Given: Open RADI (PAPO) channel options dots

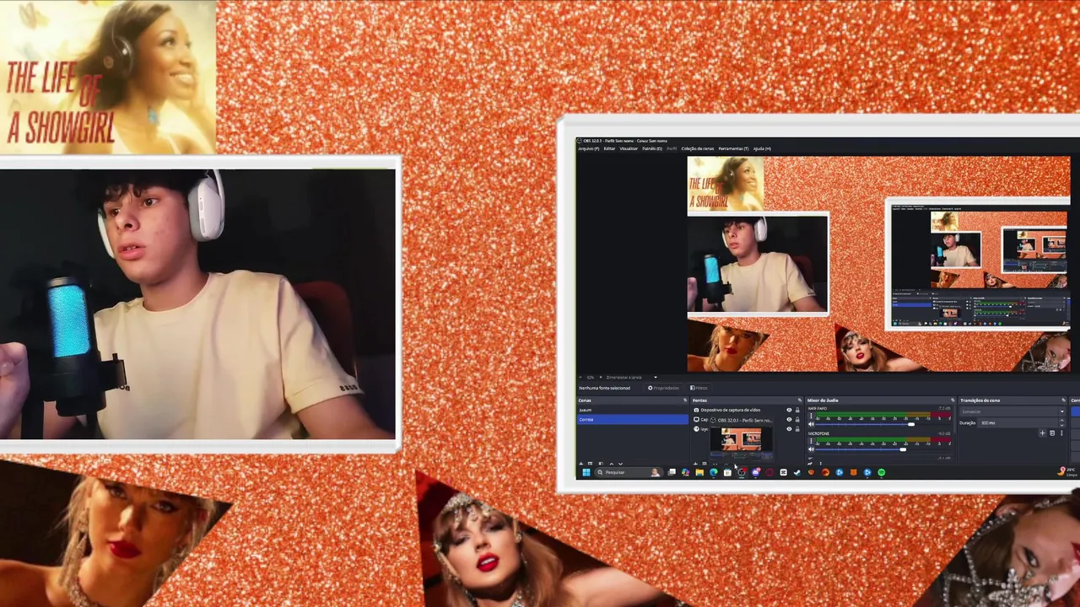Looking at the screenshot, I should (811, 416).
